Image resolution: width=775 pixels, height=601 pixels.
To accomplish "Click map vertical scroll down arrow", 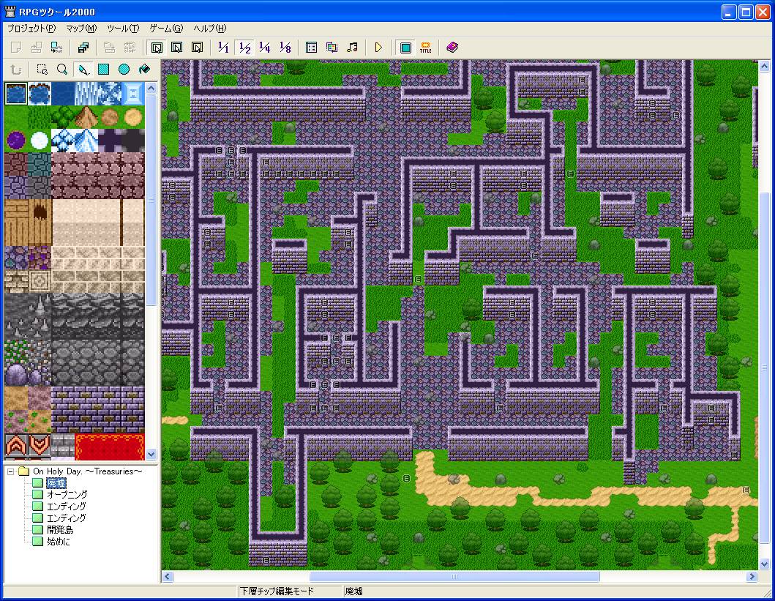I will 764,564.
